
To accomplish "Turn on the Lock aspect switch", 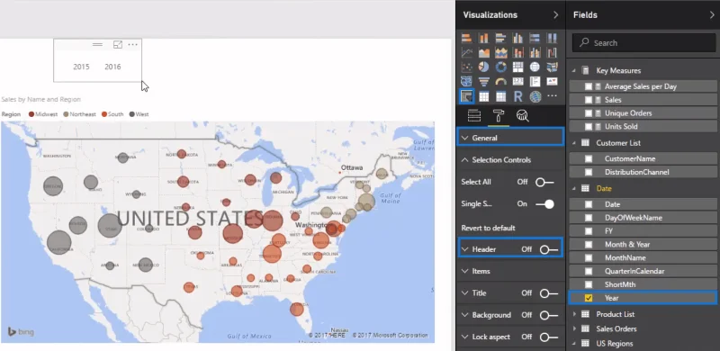I will pyautogui.click(x=549, y=337).
